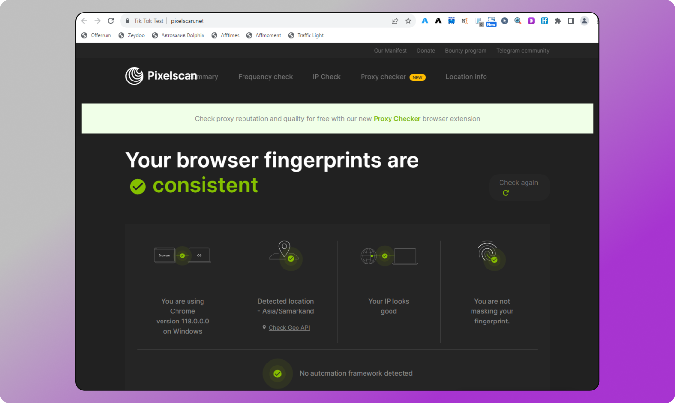Open the Chrome profile avatar

(584, 21)
